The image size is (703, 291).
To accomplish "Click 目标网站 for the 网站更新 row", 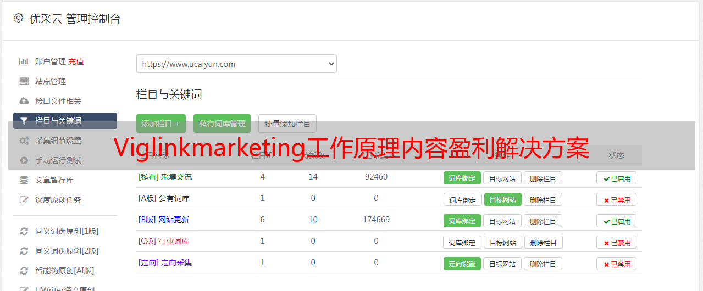I will 502,221.
